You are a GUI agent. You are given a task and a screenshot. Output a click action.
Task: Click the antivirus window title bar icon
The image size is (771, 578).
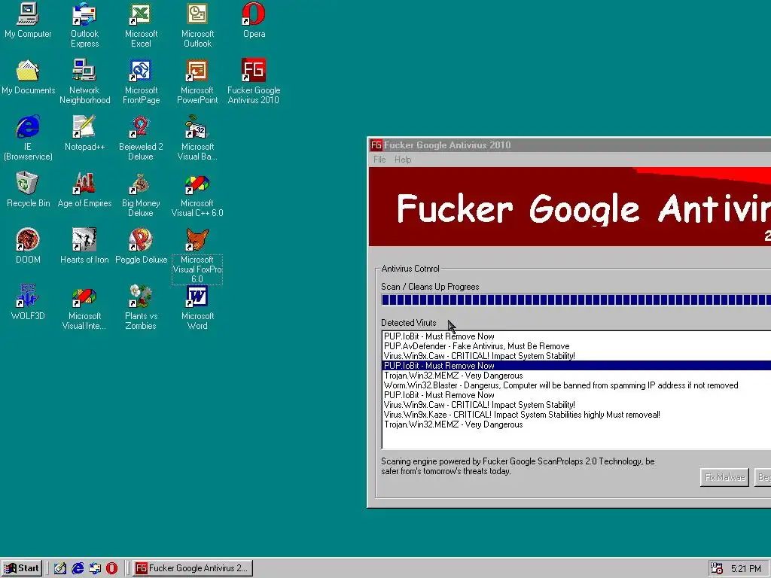(376, 145)
